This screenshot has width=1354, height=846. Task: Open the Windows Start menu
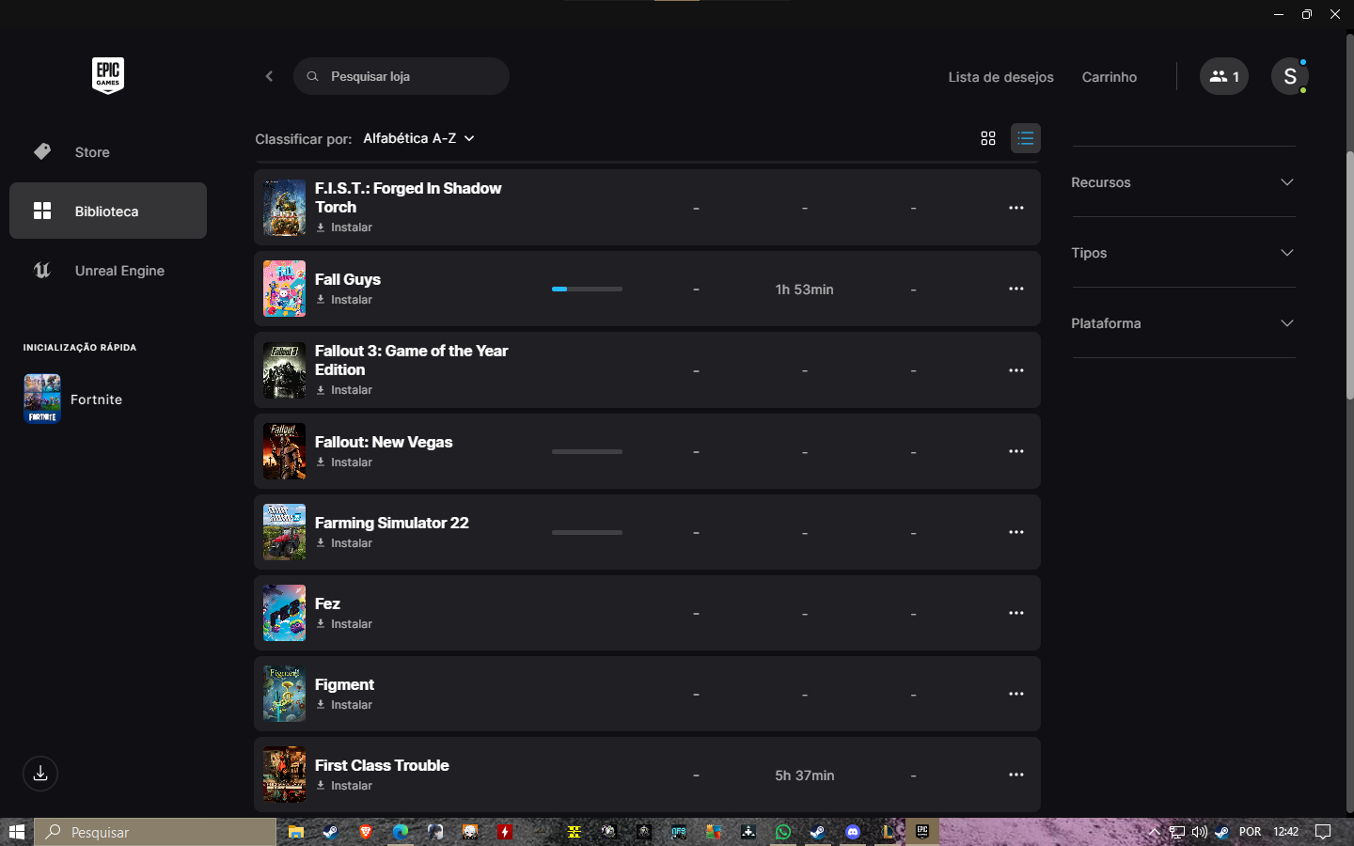click(16, 832)
